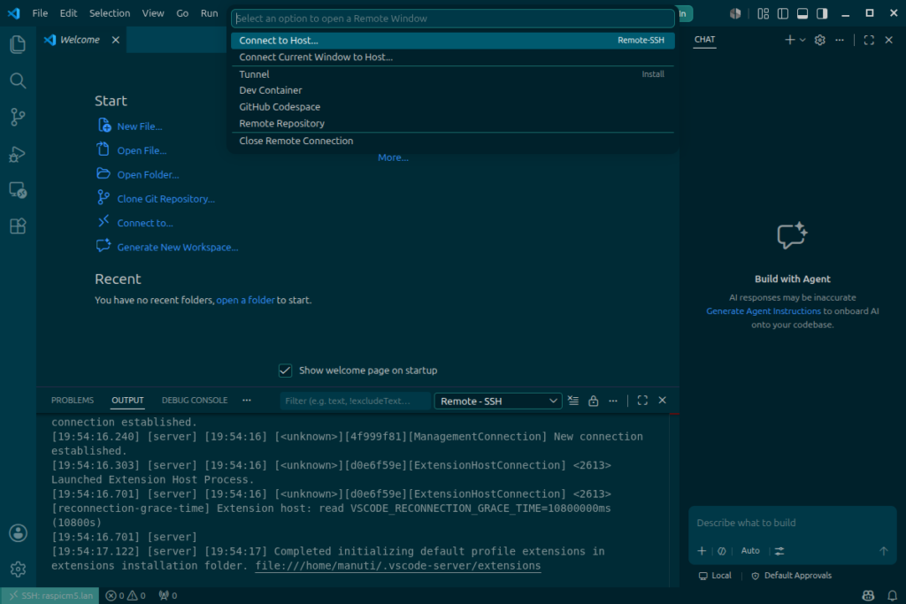
Task: Toggle the secondary side bar
Action: point(822,13)
